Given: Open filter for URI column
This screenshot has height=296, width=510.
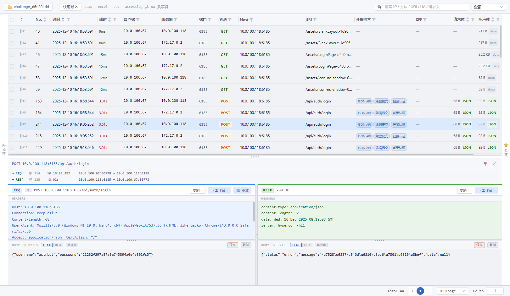Looking at the screenshot, I should pos(315,20).
